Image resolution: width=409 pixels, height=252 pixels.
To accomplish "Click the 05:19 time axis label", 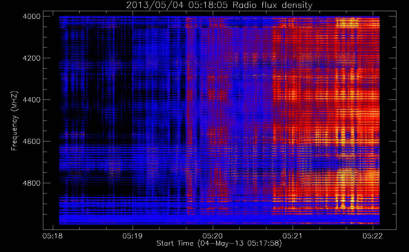I will (x=132, y=236).
